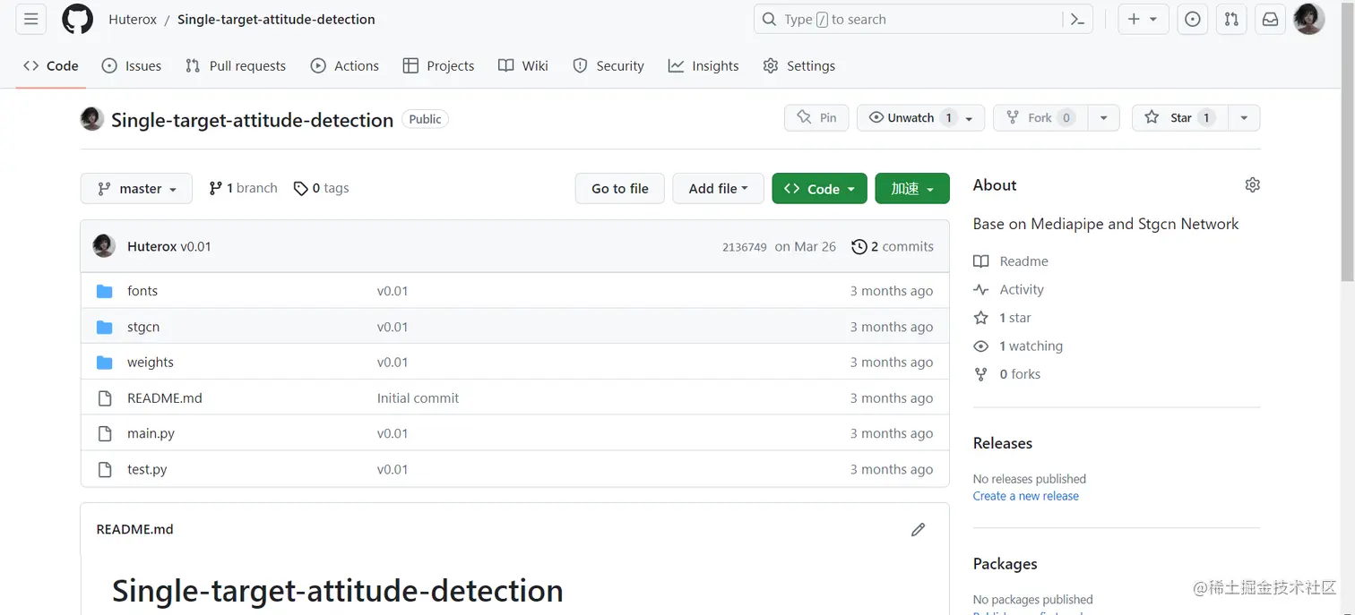Click the gear icon beside About
This screenshot has width=1355, height=615.
(x=1252, y=184)
